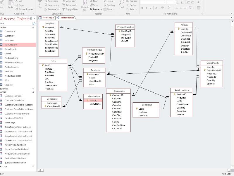Click the Format Painter tool
The image size is (234, 176).
click(x=24, y=9)
